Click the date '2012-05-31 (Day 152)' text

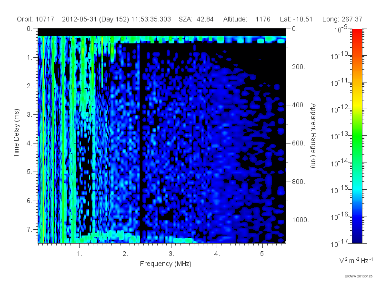96,19
